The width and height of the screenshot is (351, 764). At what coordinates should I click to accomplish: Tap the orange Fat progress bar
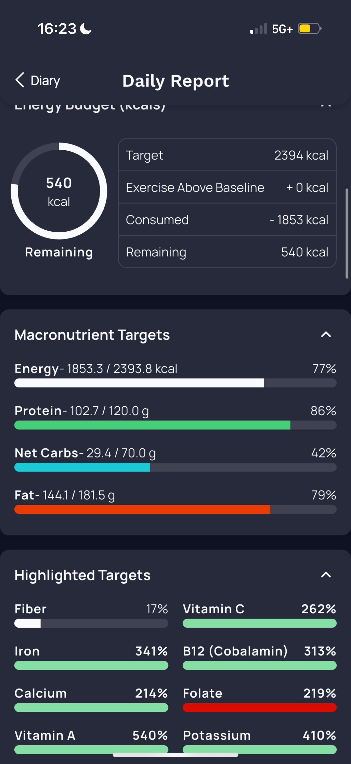(175, 509)
